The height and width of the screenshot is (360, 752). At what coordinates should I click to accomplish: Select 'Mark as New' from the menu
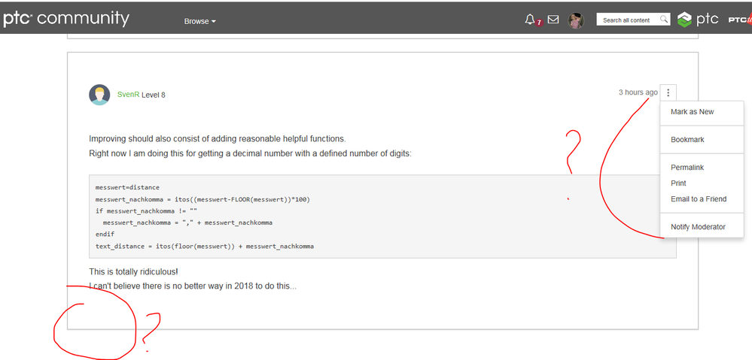pos(692,112)
